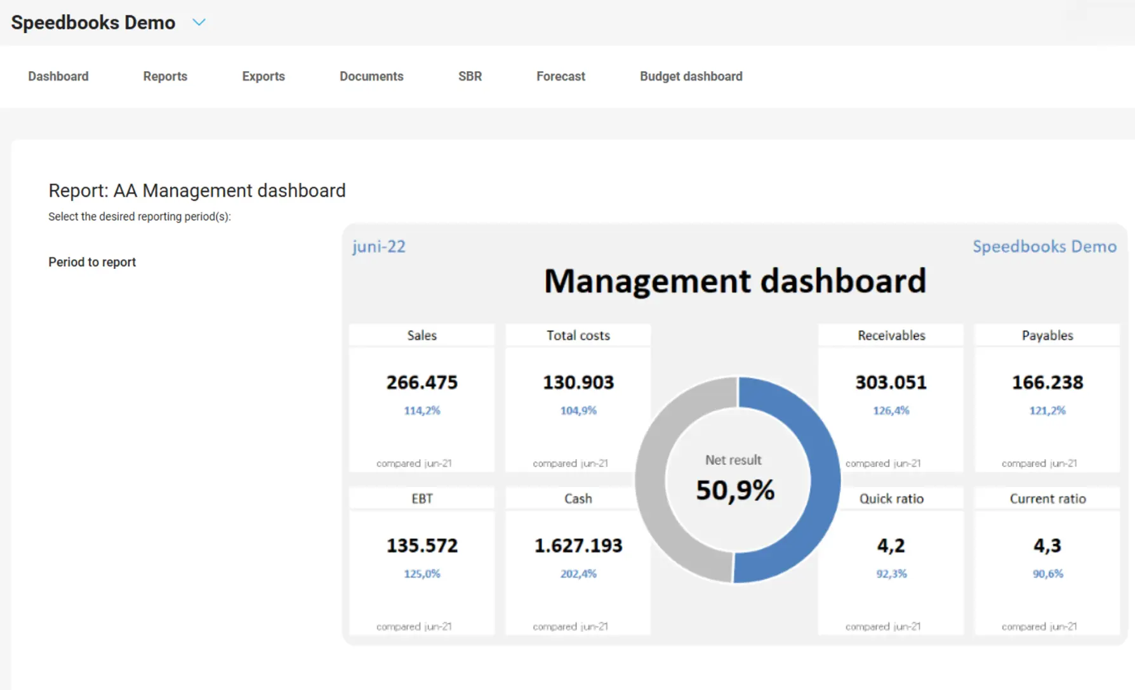Click the Quick ratio card header
The image size is (1135, 690).
tap(891, 498)
